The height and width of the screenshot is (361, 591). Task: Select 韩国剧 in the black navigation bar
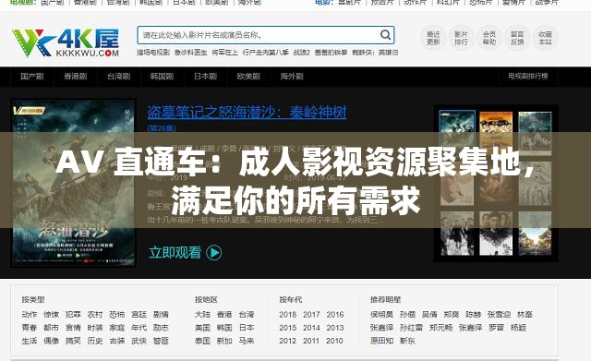(162, 77)
